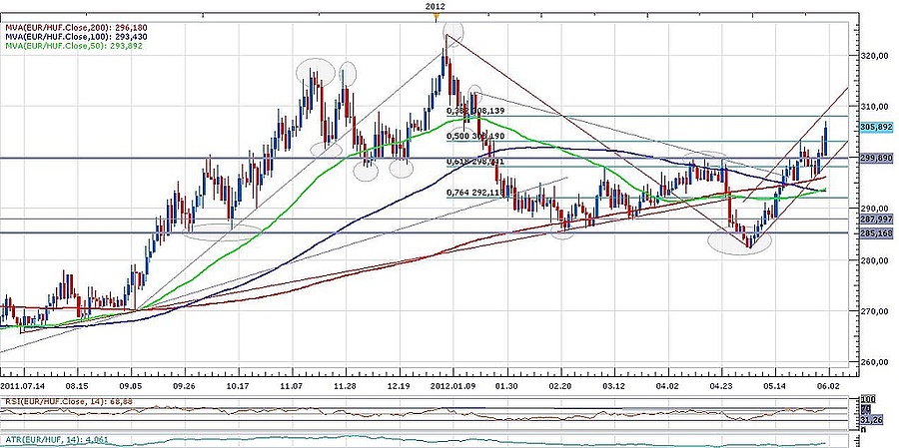Click the 287,997 price level tag

[875, 219]
